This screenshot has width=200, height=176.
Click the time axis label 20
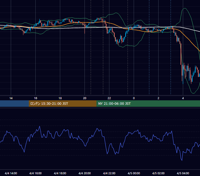[x=85, y=98]
